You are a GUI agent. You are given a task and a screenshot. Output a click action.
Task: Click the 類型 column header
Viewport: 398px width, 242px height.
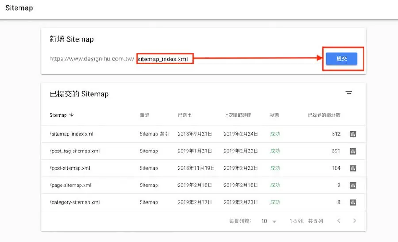click(x=144, y=115)
